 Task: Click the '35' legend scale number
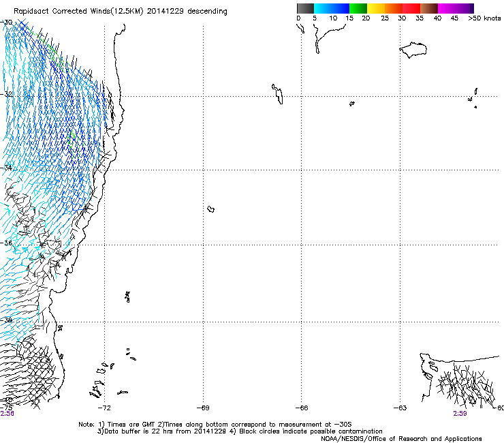[x=420, y=18]
